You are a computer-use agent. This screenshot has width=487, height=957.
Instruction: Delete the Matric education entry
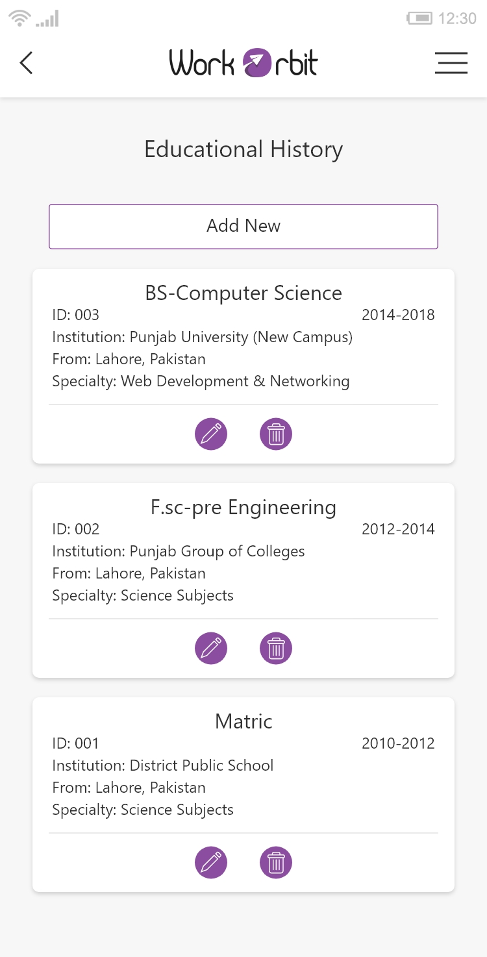(276, 863)
